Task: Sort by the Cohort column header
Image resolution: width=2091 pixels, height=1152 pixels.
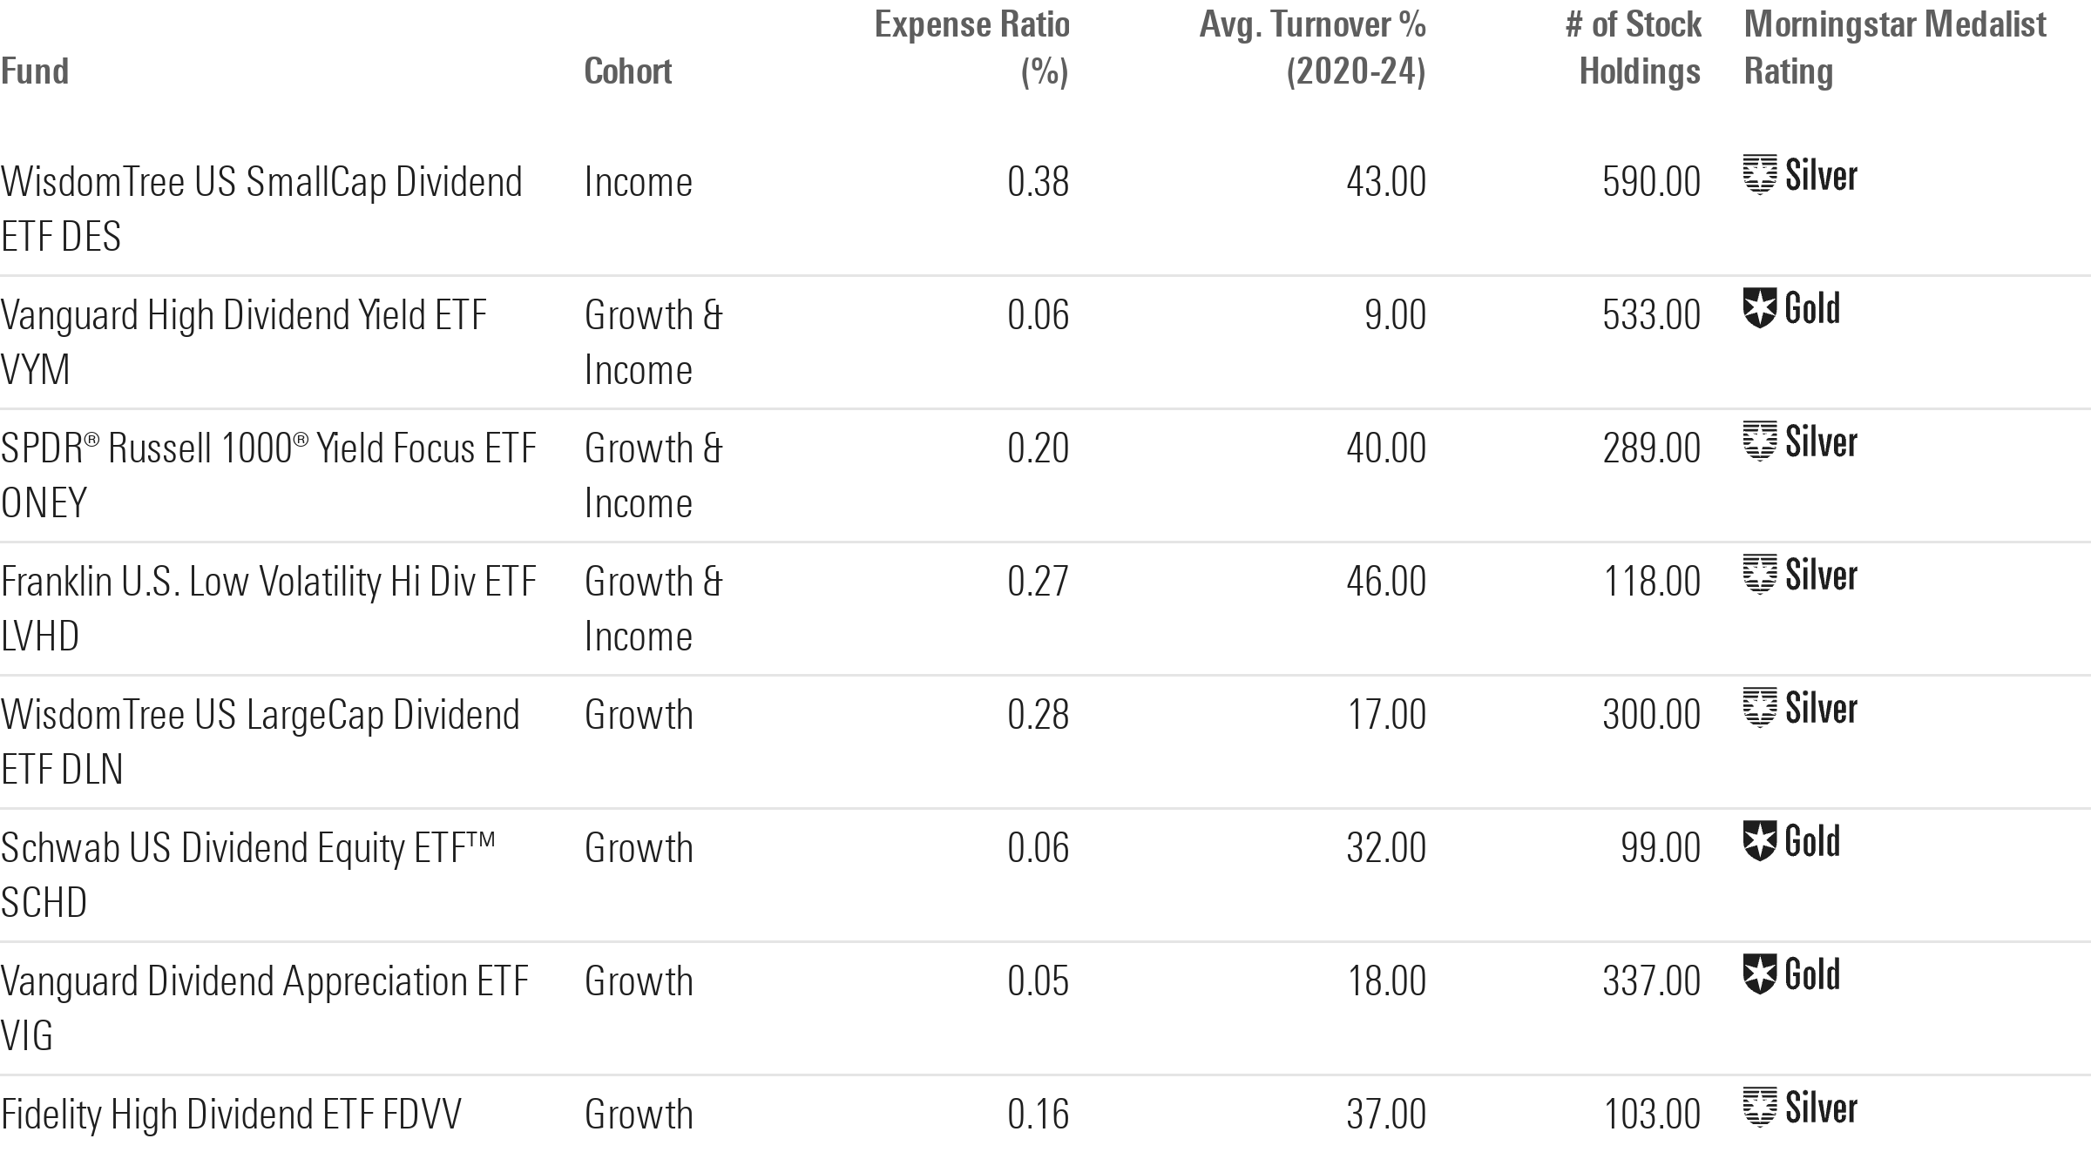Action: [627, 71]
